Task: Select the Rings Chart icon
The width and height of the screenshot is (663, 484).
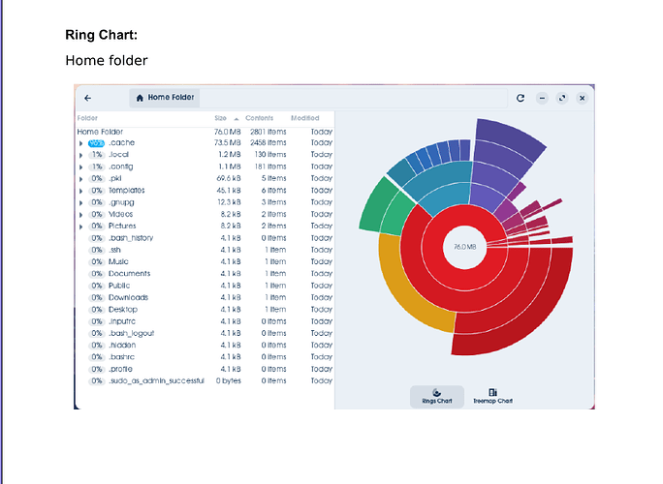Action: click(437, 393)
